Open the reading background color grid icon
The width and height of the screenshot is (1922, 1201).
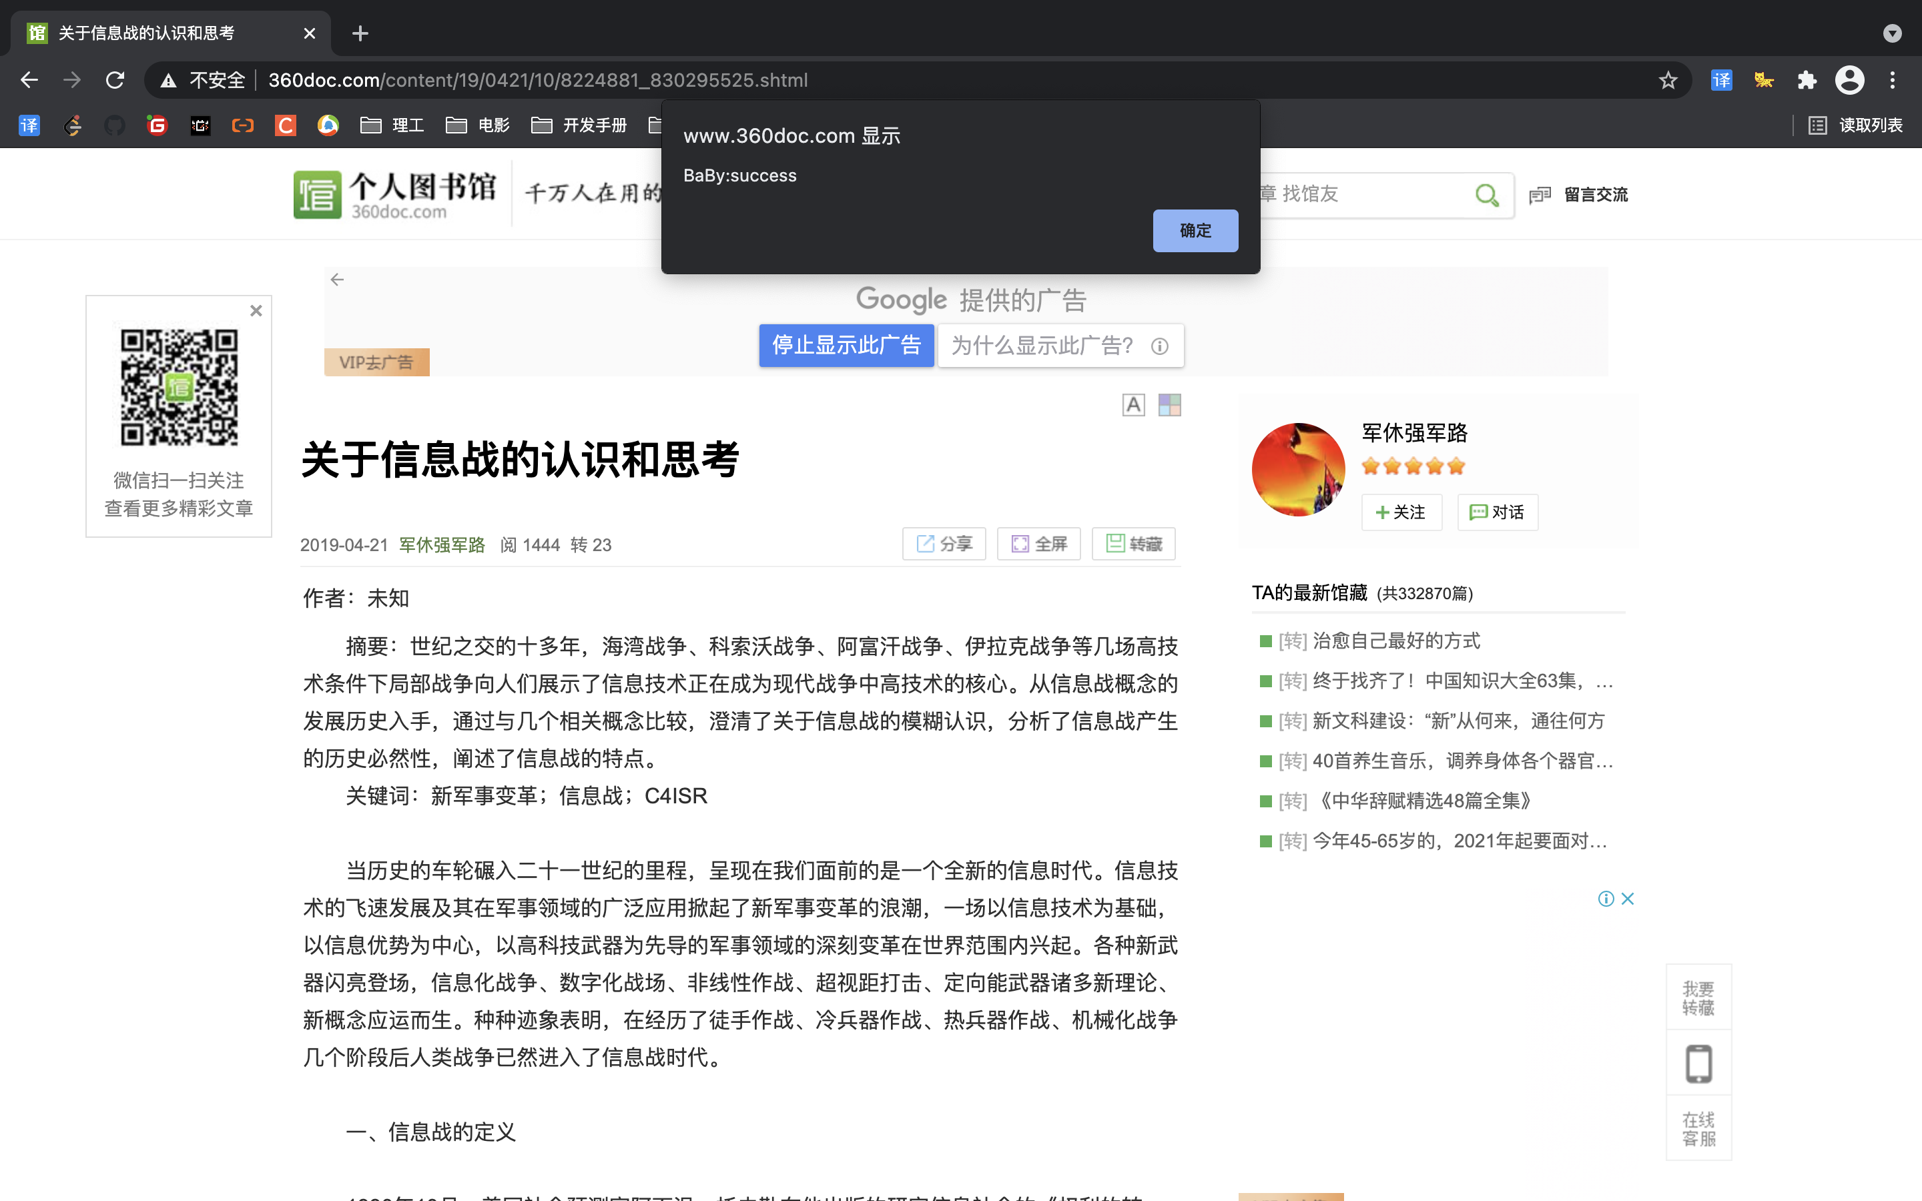[1169, 404]
